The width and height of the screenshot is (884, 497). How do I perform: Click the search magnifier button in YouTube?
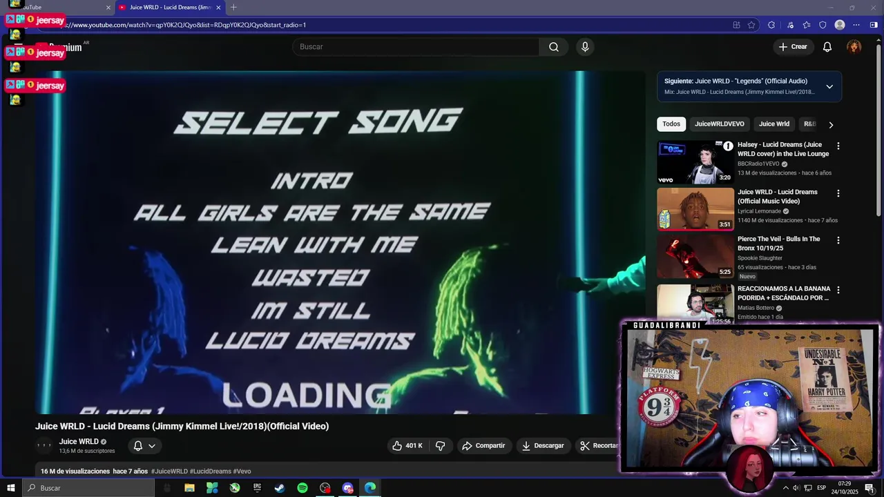pos(554,47)
